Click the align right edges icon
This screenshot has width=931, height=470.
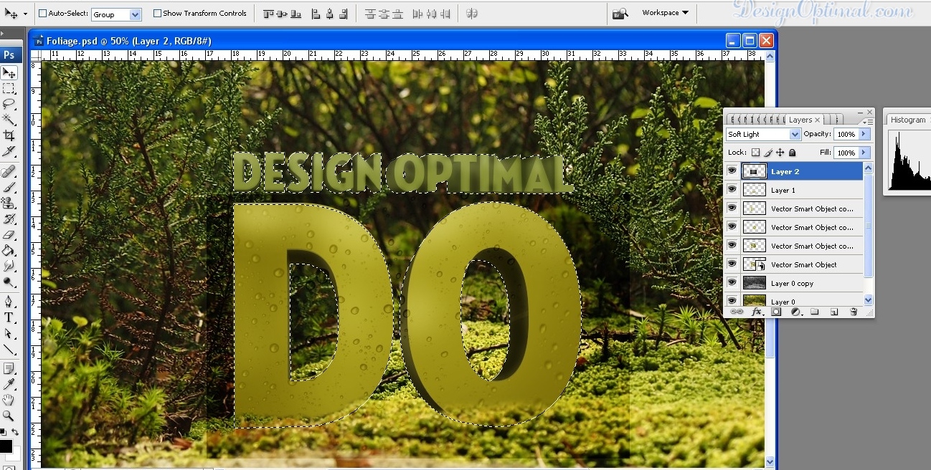343,13
